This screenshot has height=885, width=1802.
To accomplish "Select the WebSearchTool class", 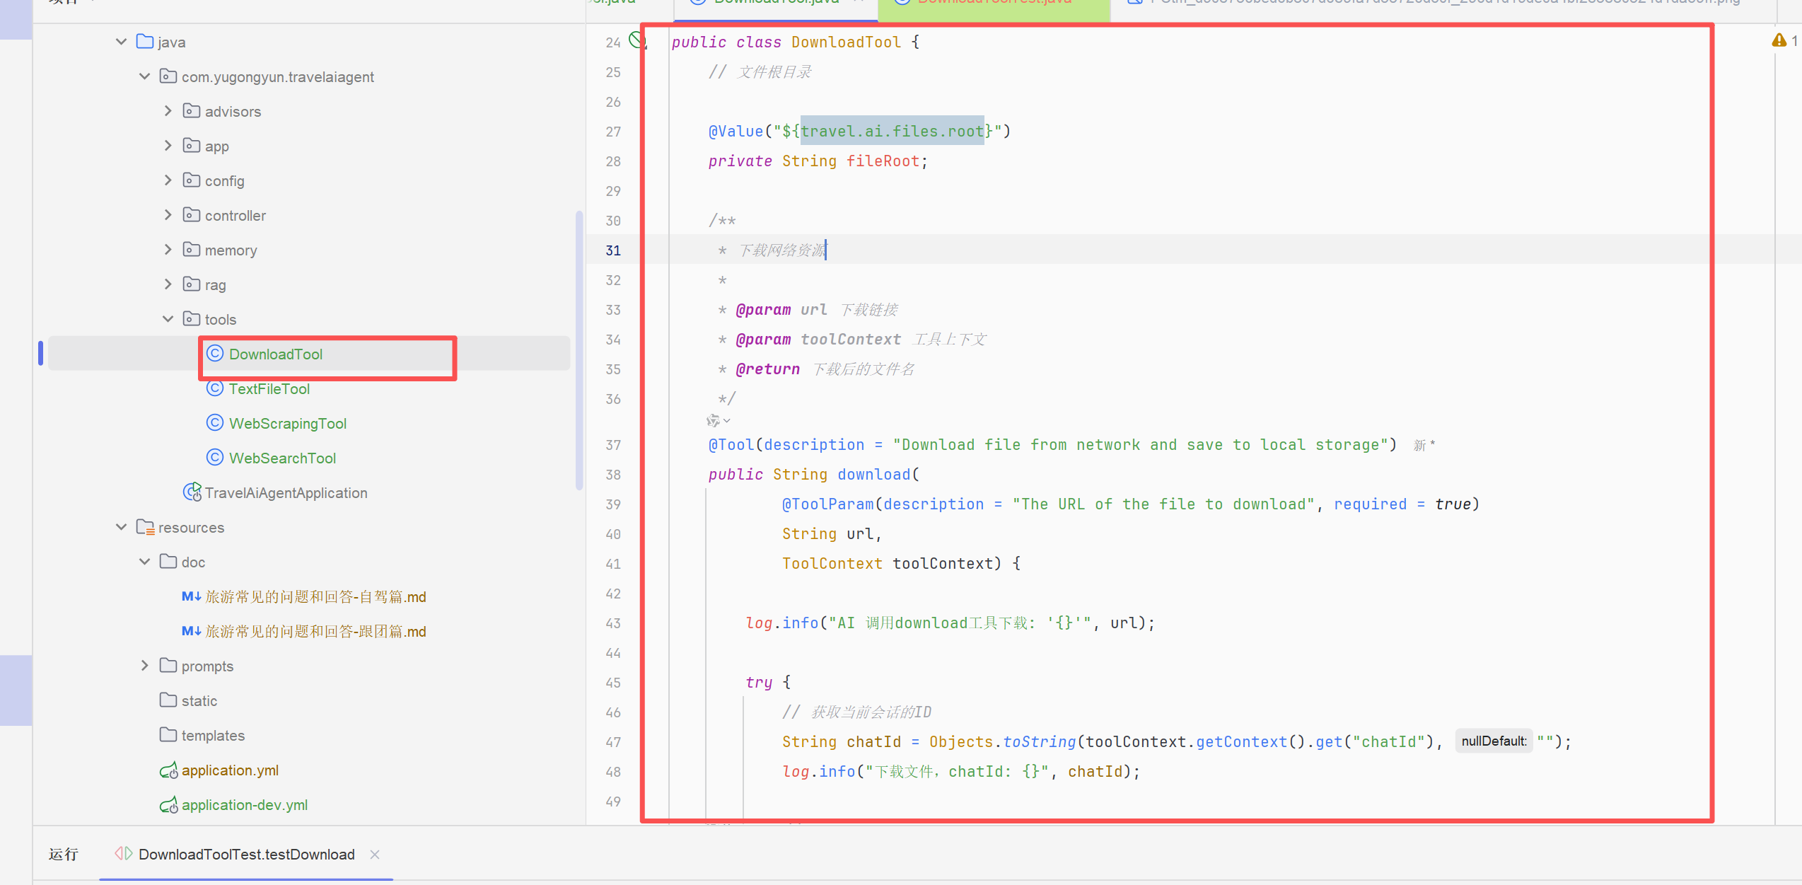I will [282, 458].
